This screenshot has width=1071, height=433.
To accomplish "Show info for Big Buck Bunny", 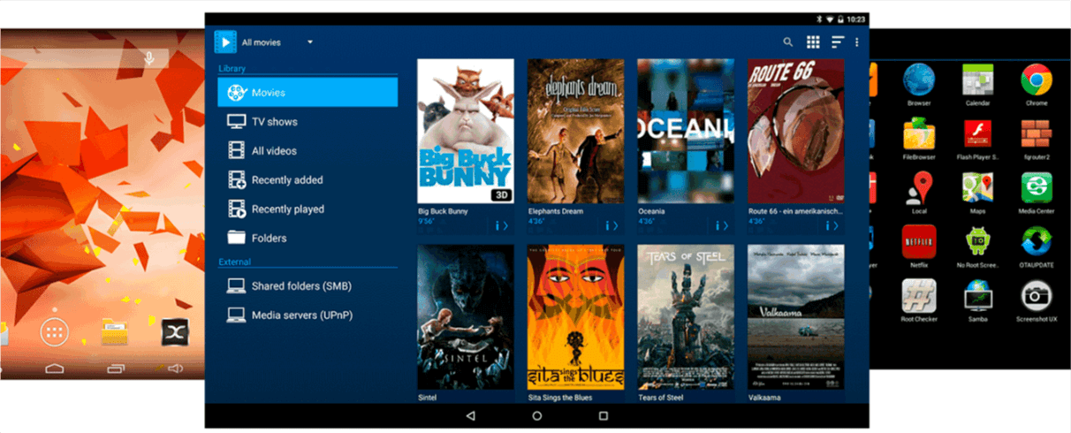I will click(x=501, y=225).
